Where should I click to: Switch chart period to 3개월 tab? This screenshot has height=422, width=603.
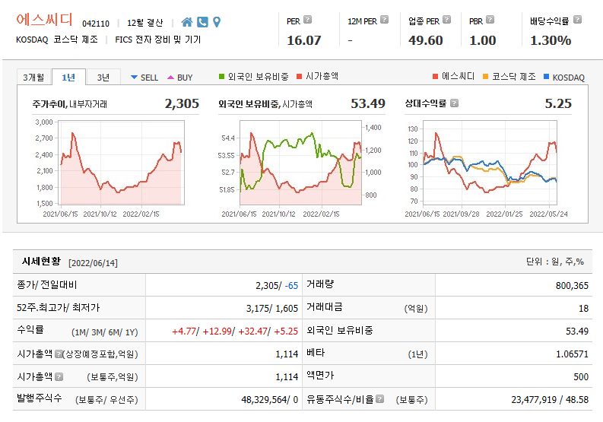click(34, 78)
